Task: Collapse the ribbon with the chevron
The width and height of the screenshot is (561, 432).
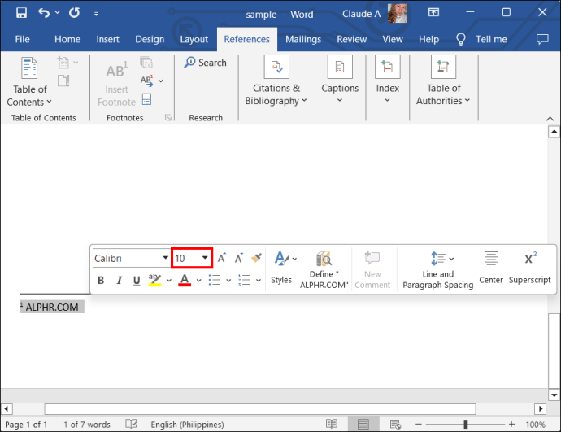Action: tap(550, 119)
